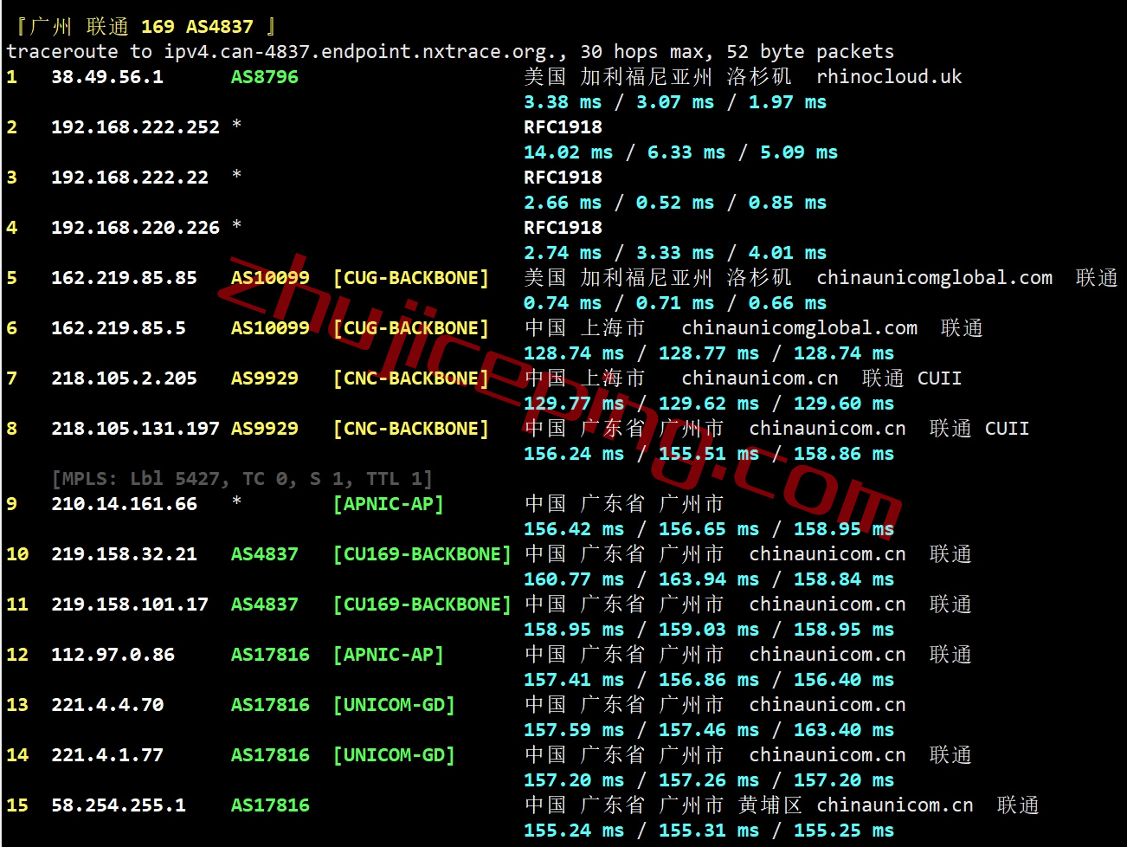The height and width of the screenshot is (847, 1127).
Task: Select the IP address '219.158.101.17'
Action: pos(130,605)
